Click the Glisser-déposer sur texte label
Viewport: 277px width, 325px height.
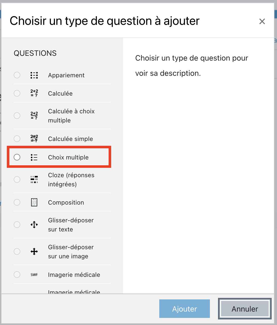[x=71, y=225]
